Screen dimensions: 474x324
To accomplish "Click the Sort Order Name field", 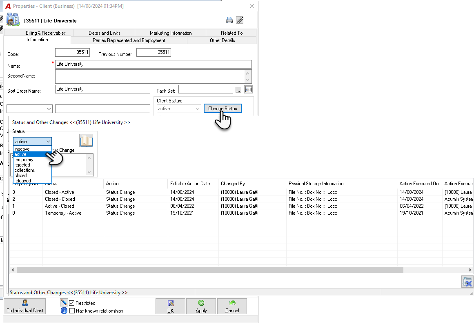I will pyautogui.click(x=102, y=89).
